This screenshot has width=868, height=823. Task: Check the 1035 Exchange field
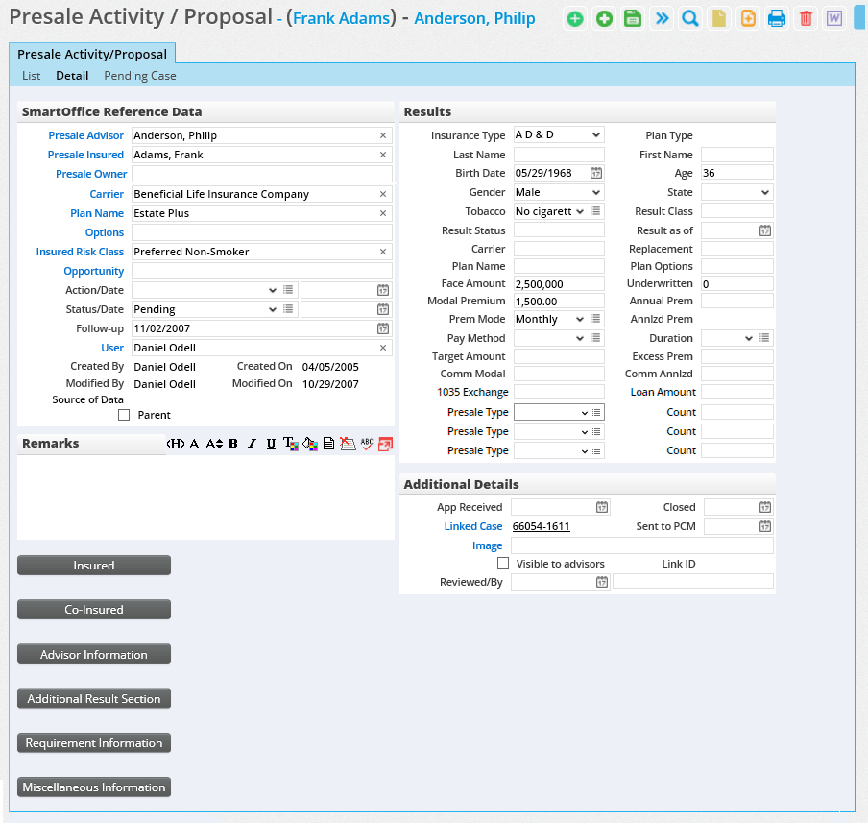(558, 392)
